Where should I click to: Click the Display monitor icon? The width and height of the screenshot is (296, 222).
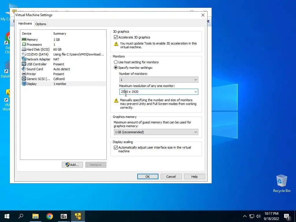click(x=24, y=84)
